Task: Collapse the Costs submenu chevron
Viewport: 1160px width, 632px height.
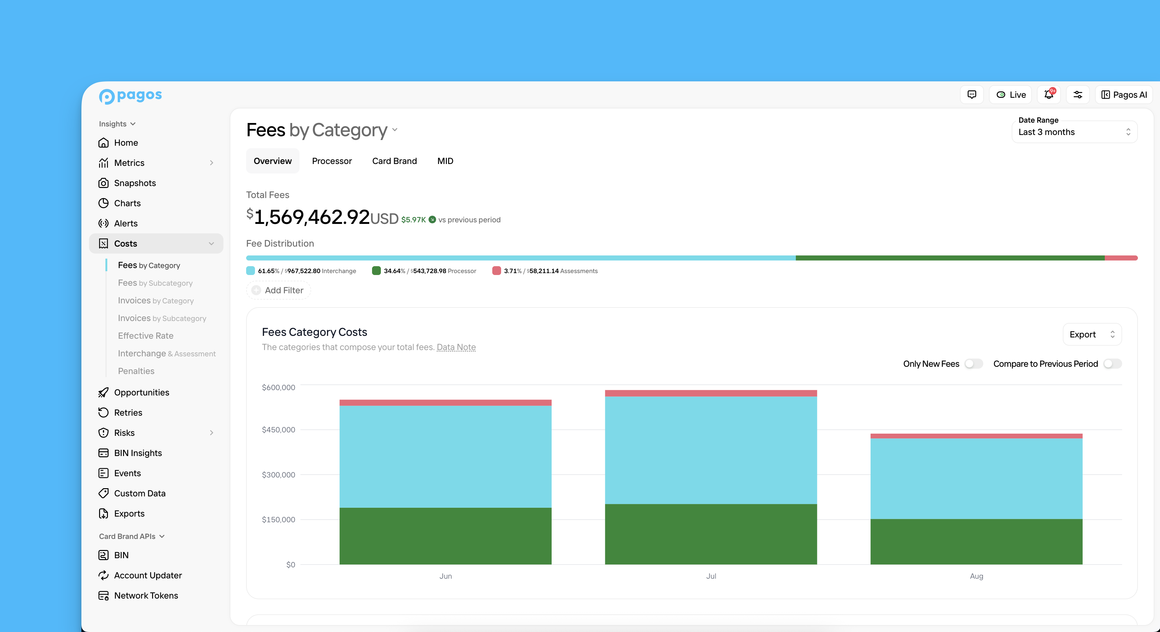Action: click(211, 243)
